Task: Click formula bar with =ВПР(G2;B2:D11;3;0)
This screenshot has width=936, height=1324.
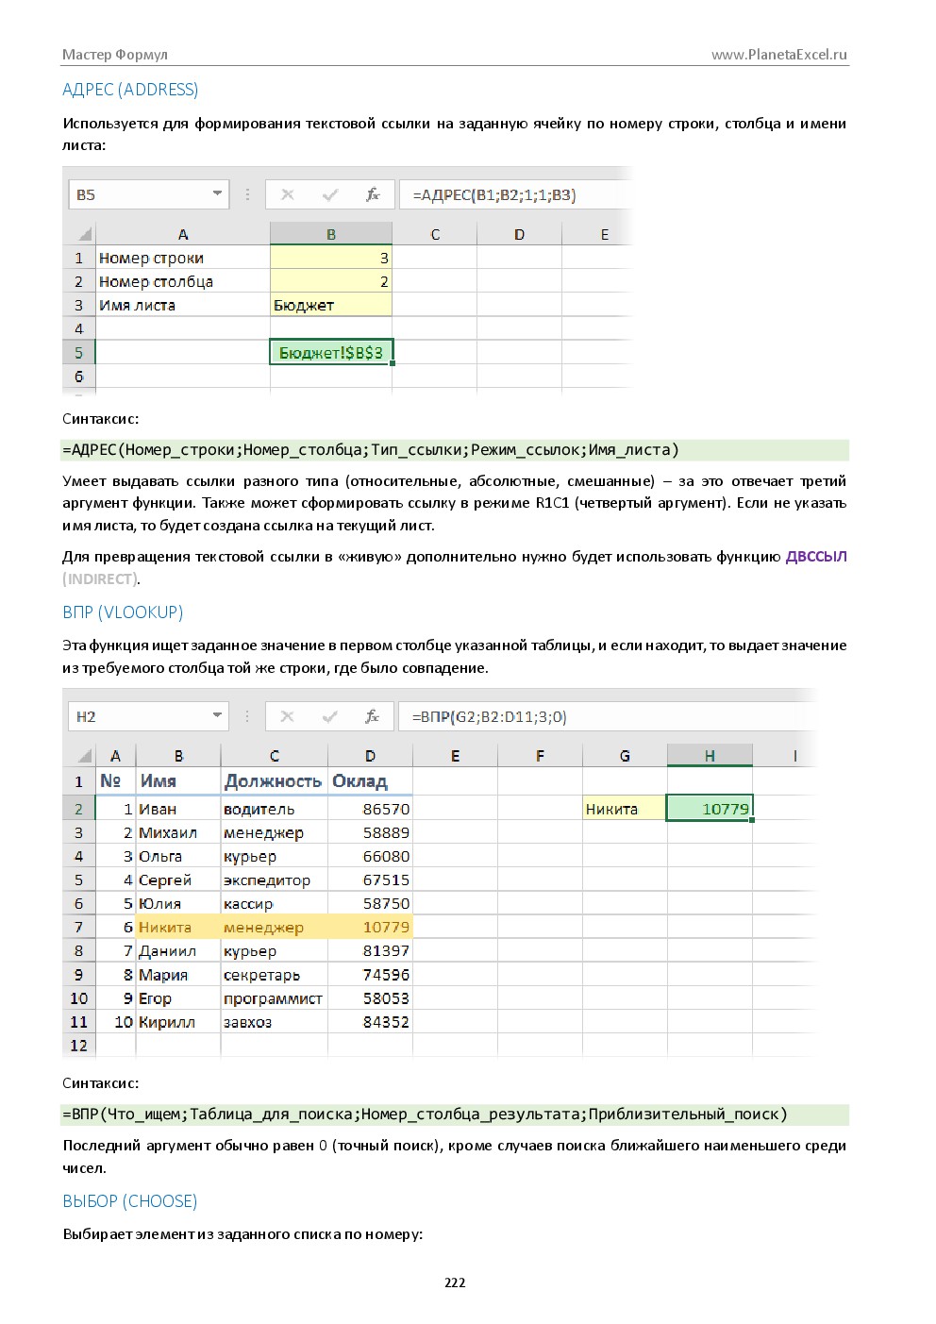Action: tap(607, 716)
